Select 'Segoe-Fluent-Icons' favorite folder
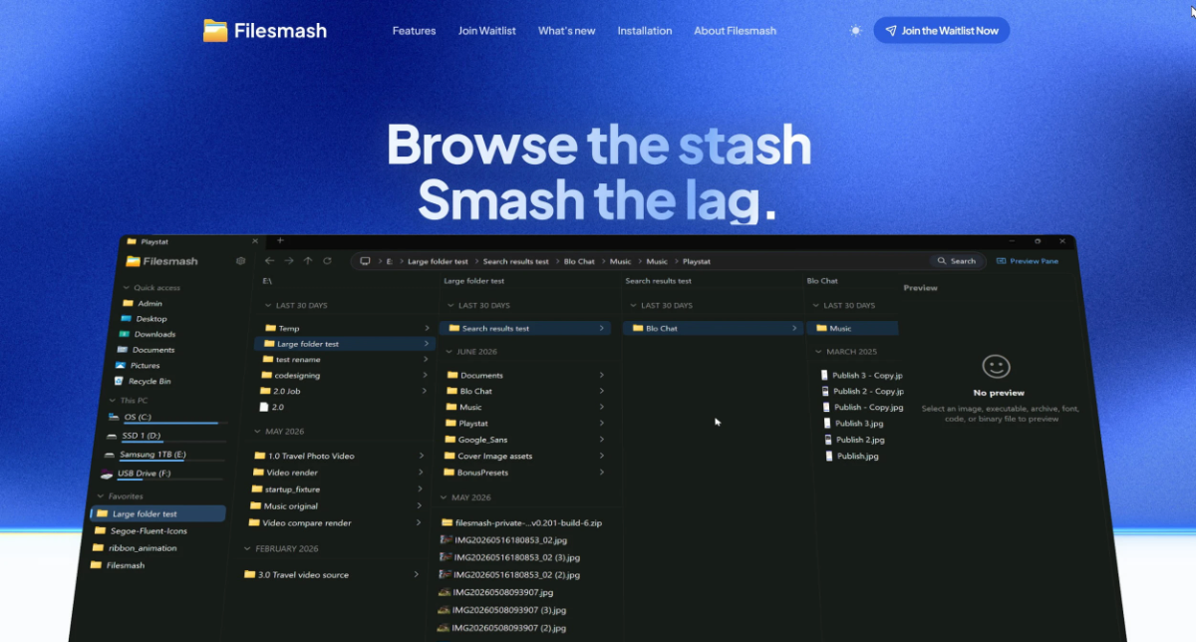The height and width of the screenshot is (642, 1196). tap(149, 531)
